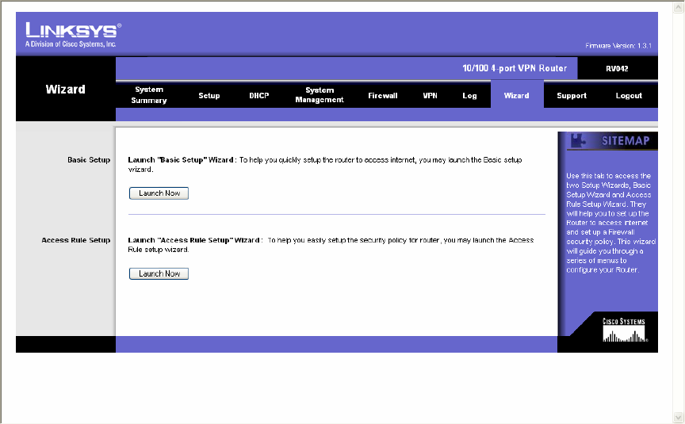
Task: Click 'Launch "Basic Setup" Wizard' bold text
Action: tap(181, 160)
